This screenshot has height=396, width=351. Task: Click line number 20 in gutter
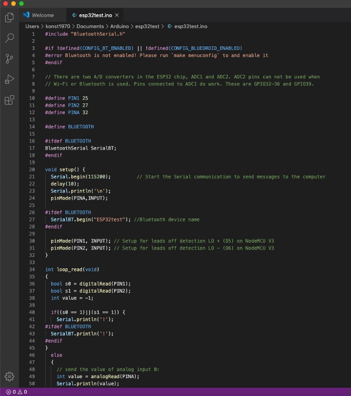pos(32,169)
